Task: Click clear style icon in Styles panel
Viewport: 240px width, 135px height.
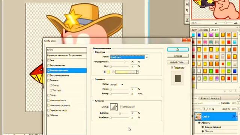Action: tap(225, 91)
